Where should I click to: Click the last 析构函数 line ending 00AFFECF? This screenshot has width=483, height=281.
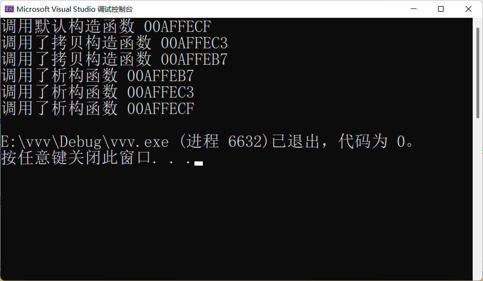pos(97,108)
